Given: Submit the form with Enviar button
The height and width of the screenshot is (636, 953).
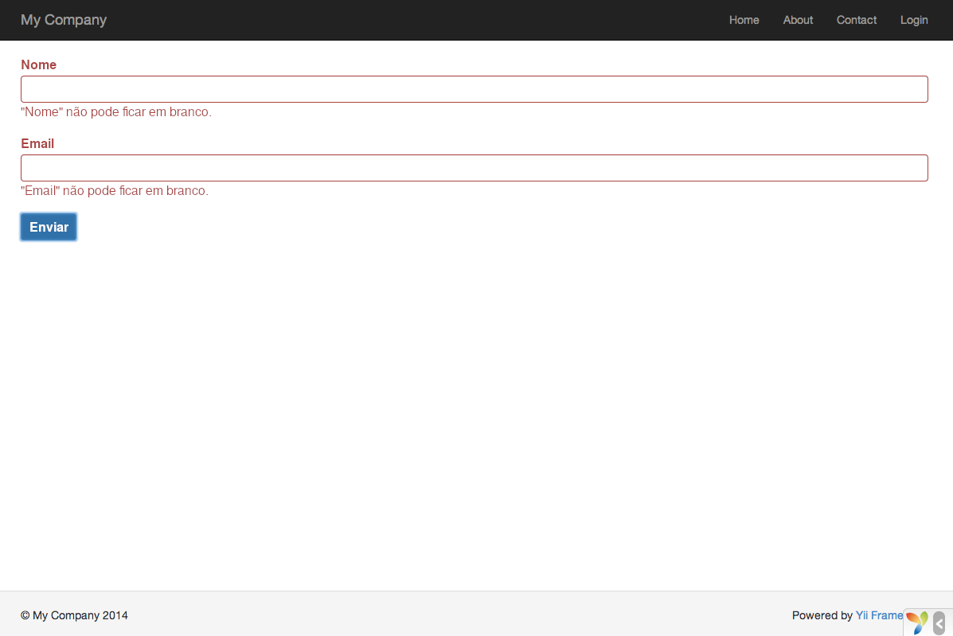Looking at the screenshot, I should coord(49,227).
